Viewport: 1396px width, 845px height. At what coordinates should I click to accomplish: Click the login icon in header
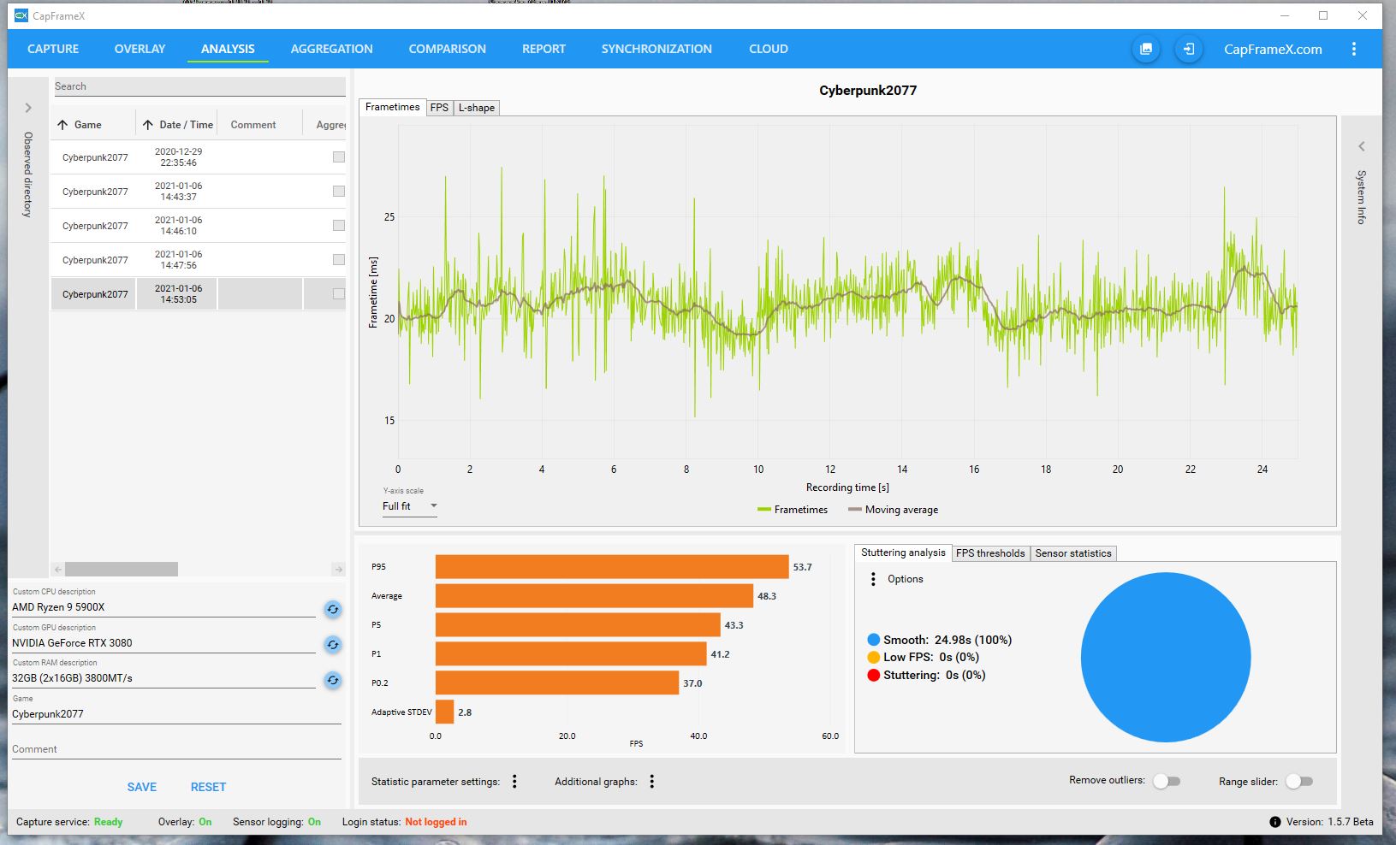(x=1189, y=49)
